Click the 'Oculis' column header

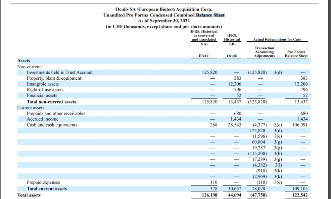[232, 56]
